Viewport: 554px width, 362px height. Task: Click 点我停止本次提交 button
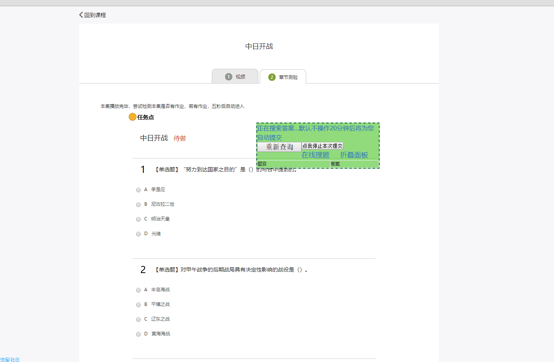tap(322, 146)
